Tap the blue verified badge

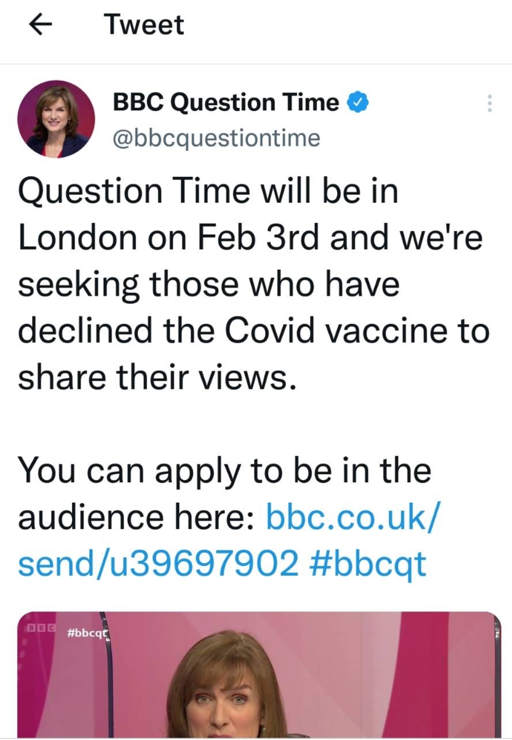click(x=358, y=102)
